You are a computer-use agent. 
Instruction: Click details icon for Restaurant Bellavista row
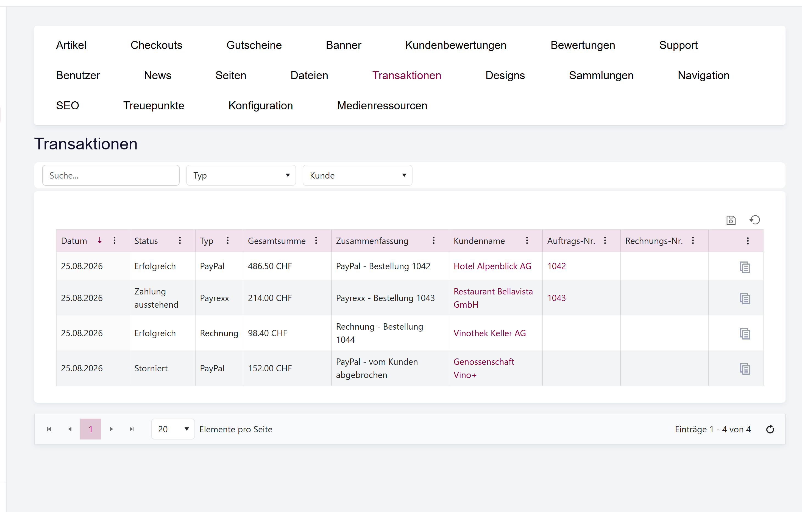click(x=745, y=299)
